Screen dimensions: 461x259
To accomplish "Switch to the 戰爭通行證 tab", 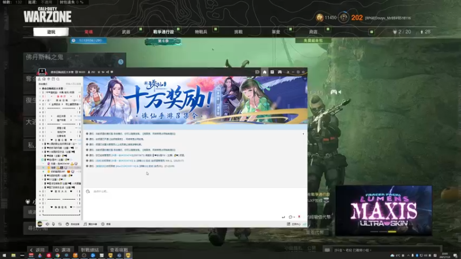I will coord(163,32).
